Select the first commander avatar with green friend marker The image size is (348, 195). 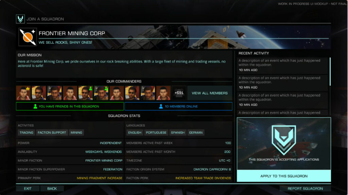click(x=85, y=93)
